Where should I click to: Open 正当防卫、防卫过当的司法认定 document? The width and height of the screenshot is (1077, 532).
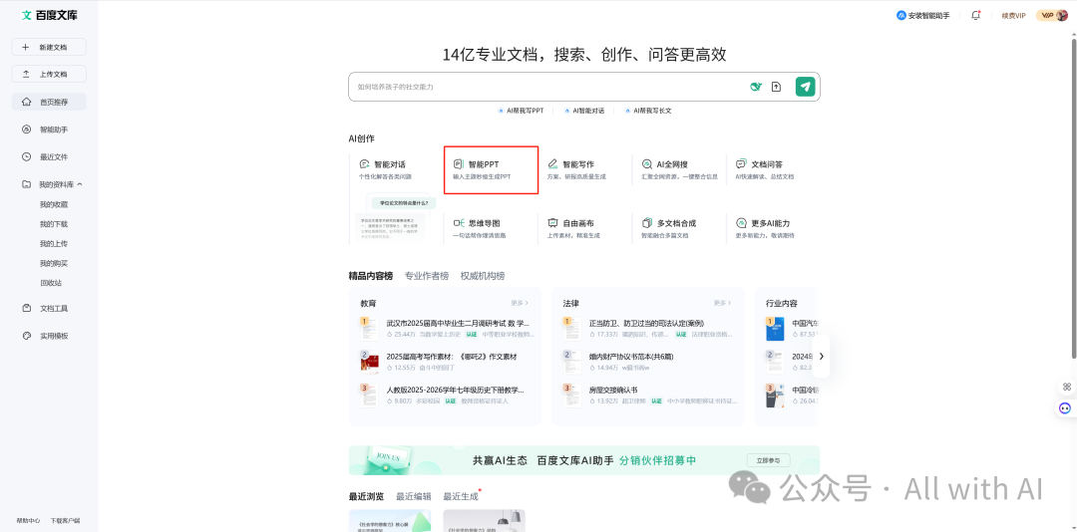(646, 324)
